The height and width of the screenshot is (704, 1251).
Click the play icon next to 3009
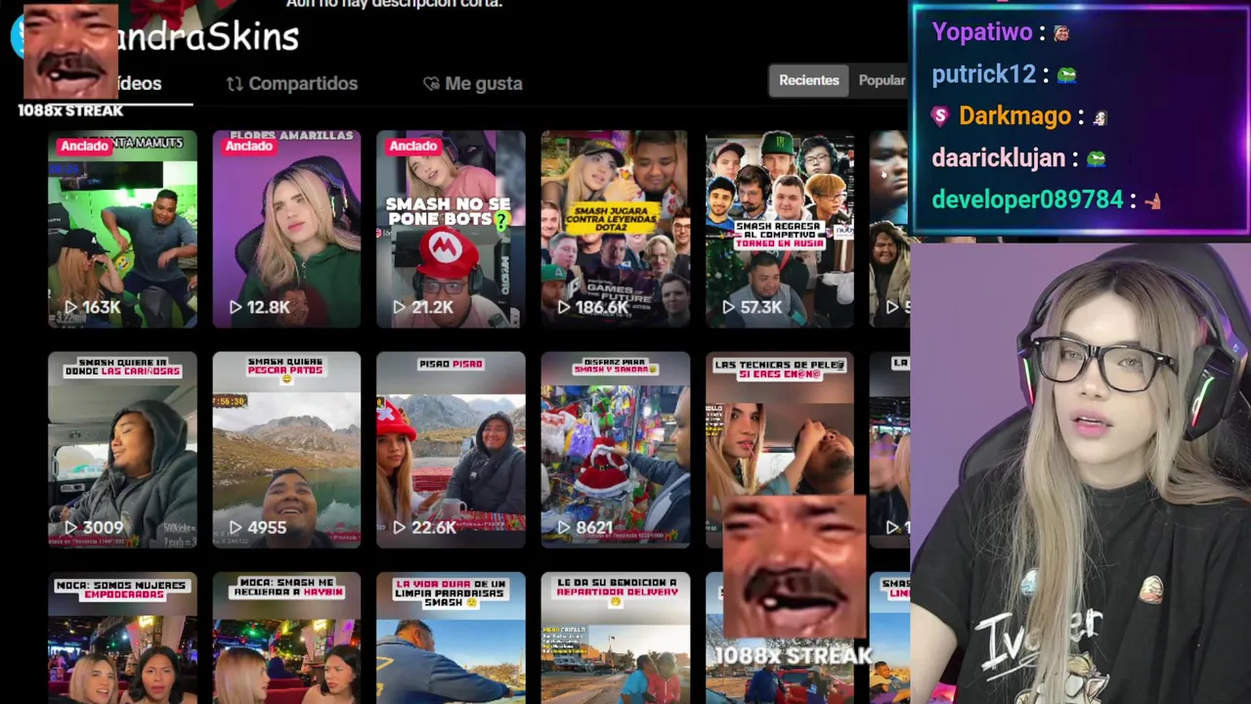(x=70, y=528)
